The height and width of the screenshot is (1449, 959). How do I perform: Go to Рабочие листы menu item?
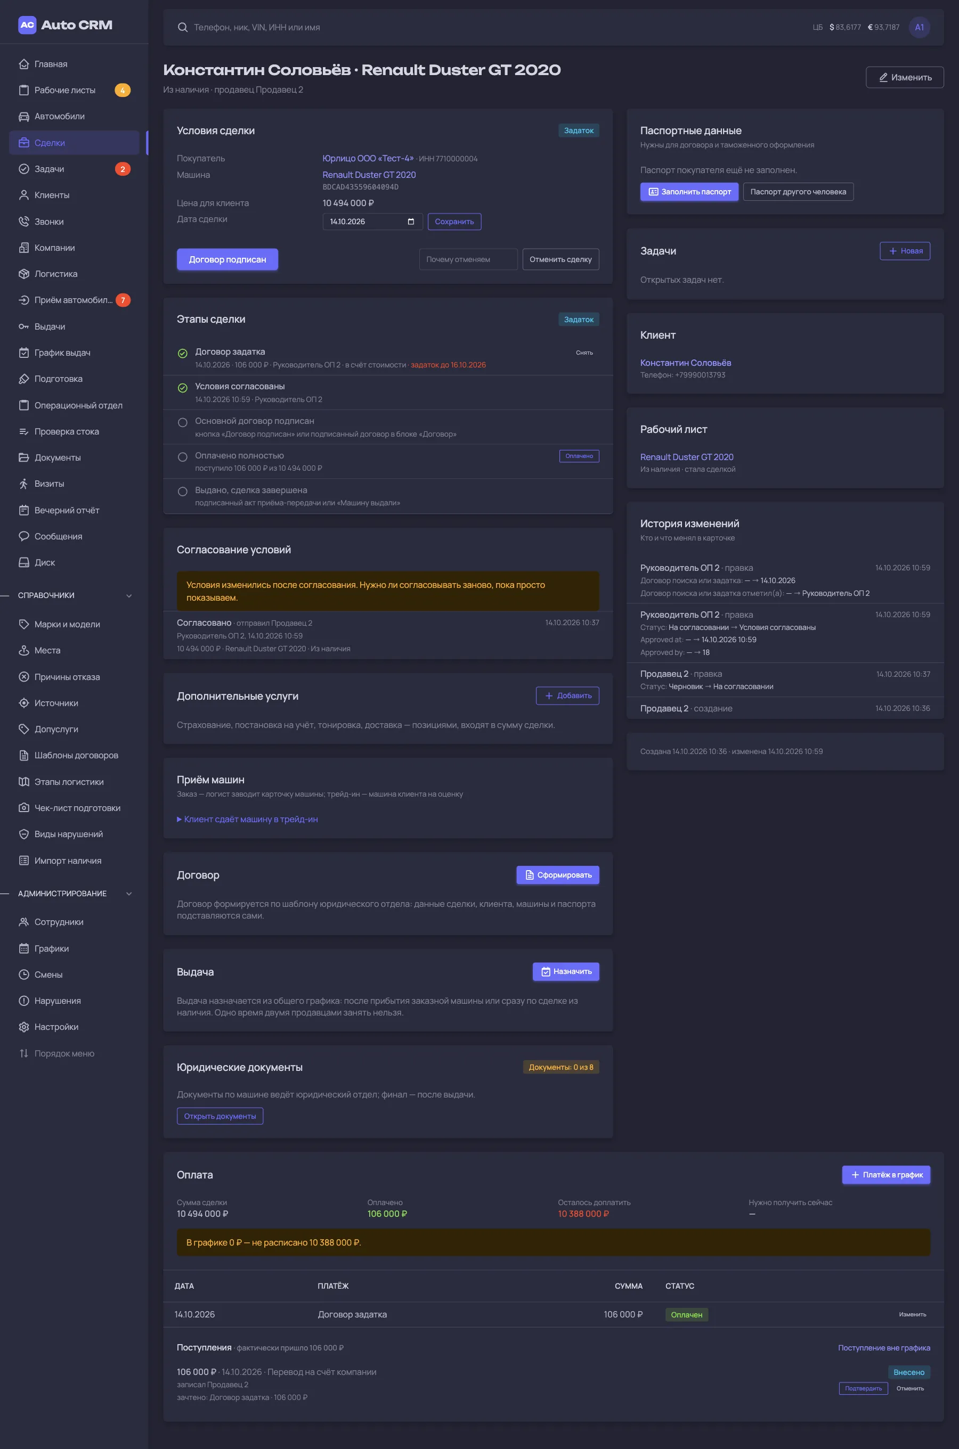[74, 90]
